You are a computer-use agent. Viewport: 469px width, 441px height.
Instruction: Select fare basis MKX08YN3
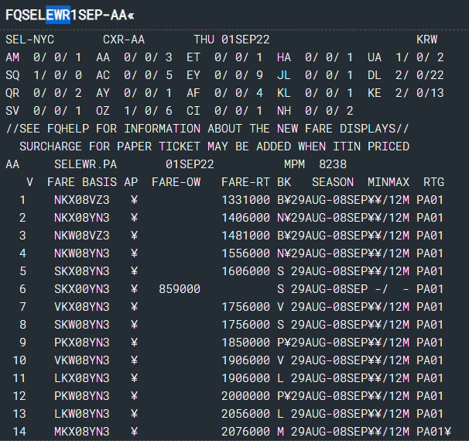coord(82,432)
